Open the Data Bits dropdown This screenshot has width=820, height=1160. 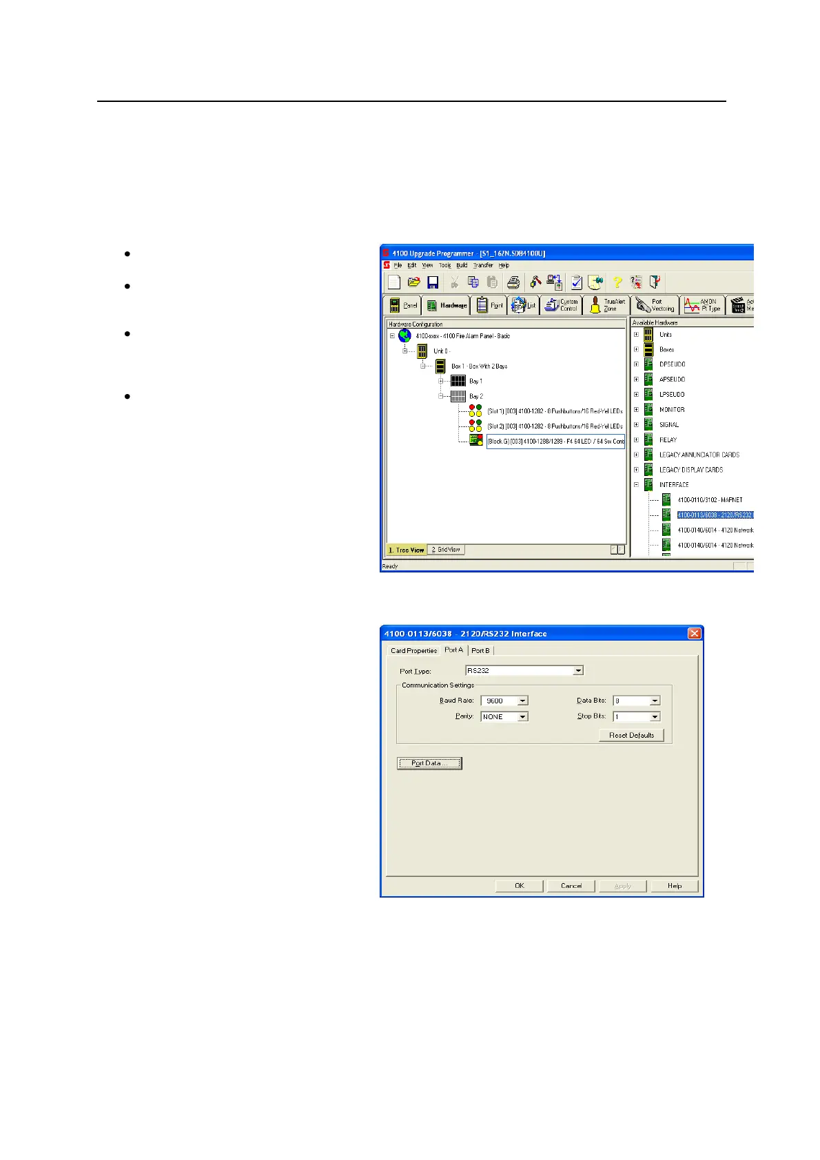coord(655,701)
